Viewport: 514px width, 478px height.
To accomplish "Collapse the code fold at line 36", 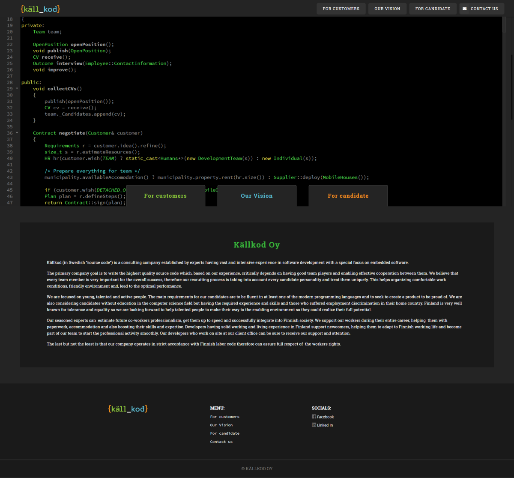I will click(17, 133).
